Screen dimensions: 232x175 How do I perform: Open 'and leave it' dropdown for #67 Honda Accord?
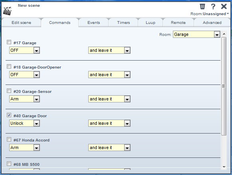[x=109, y=147]
